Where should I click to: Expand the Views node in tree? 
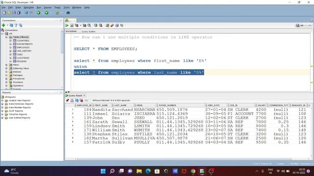[6, 65]
